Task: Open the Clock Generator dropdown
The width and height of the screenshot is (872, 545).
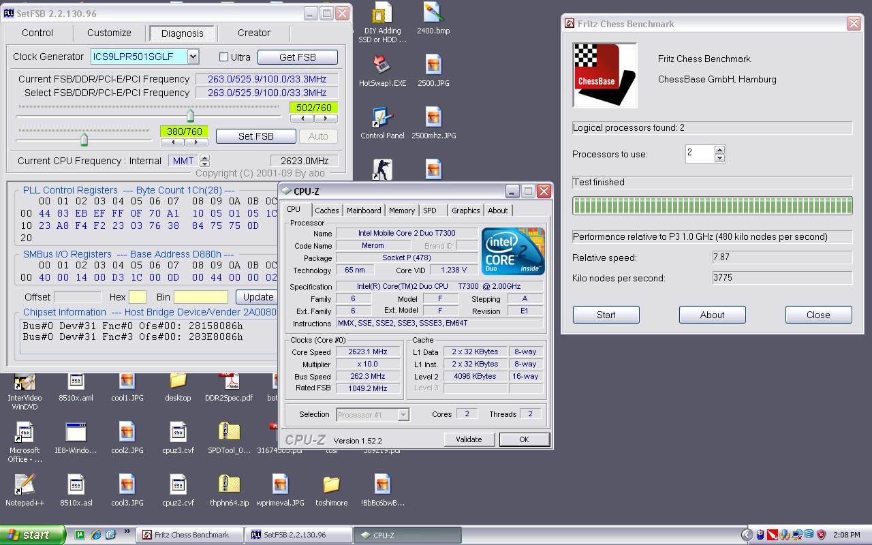Action: tap(193, 57)
